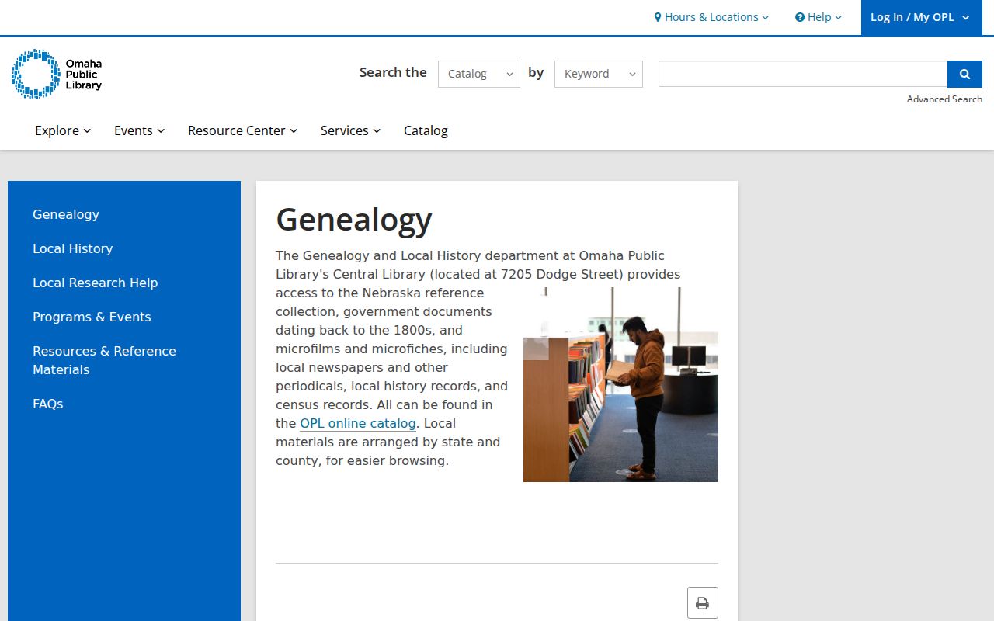Open Resources & Reference Materials link
The image size is (994, 621).
coord(104,360)
